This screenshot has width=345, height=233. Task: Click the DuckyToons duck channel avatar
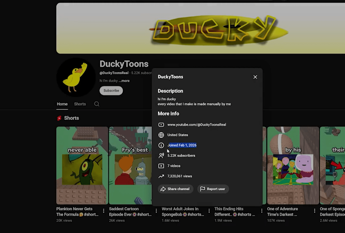(76, 77)
